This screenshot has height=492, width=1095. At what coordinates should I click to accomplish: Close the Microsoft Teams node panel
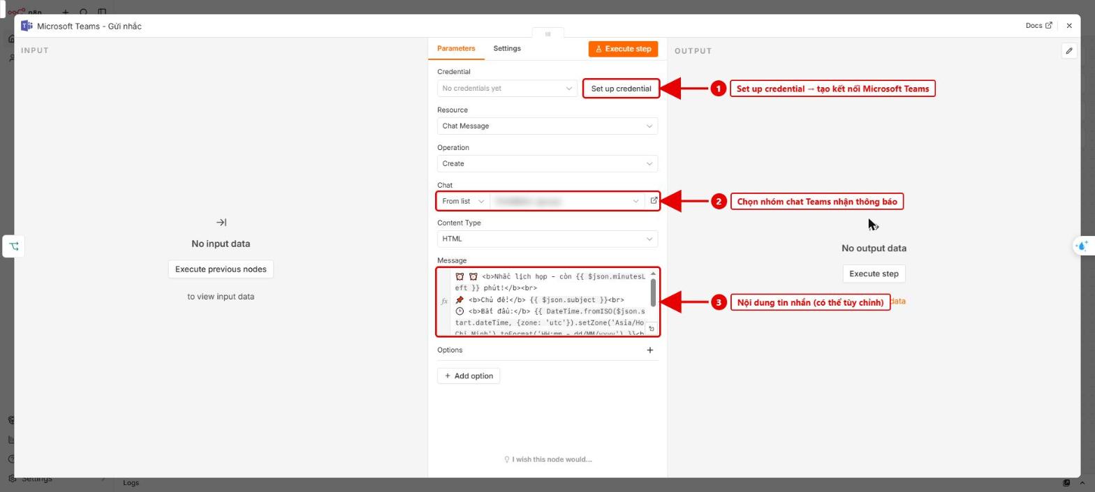pyautogui.click(x=1069, y=26)
